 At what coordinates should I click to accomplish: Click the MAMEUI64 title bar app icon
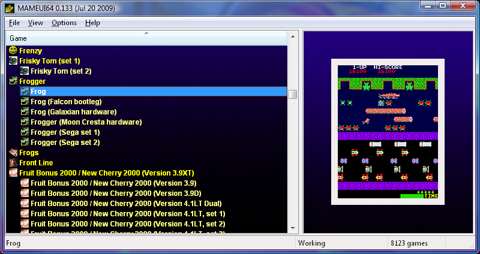pos(10,8)
